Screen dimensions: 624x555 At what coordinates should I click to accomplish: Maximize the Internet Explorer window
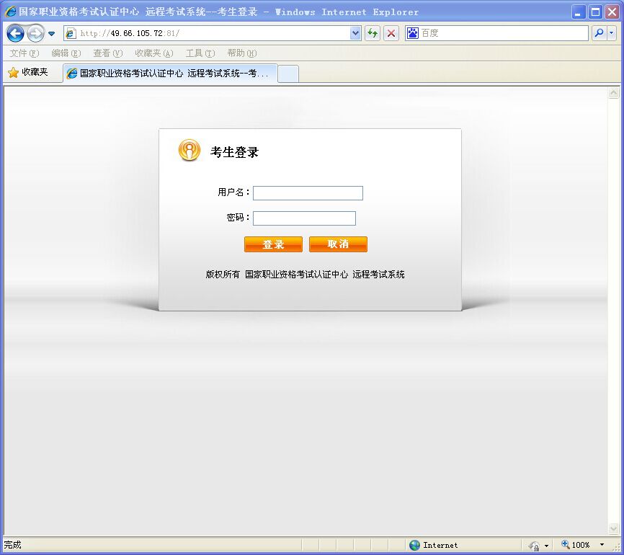coord(595,12)
